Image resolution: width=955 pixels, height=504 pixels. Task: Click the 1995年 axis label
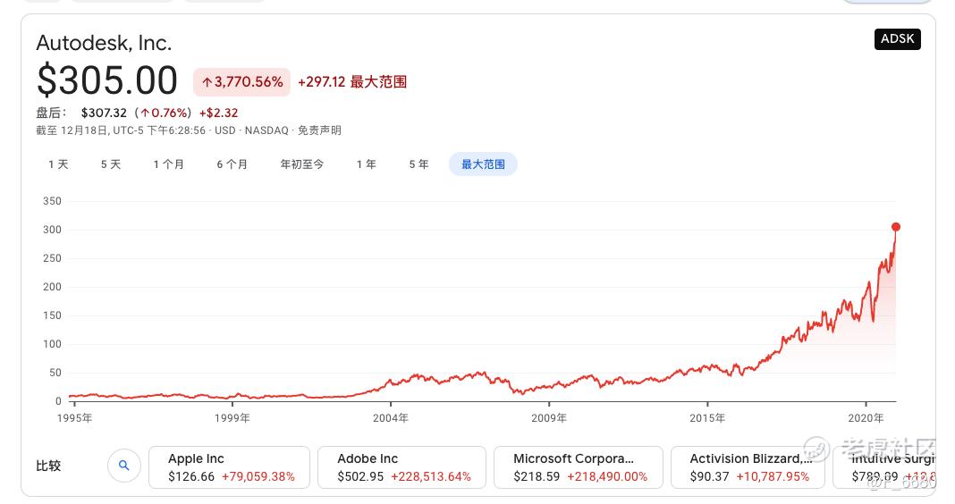click(x=75, y=418)
